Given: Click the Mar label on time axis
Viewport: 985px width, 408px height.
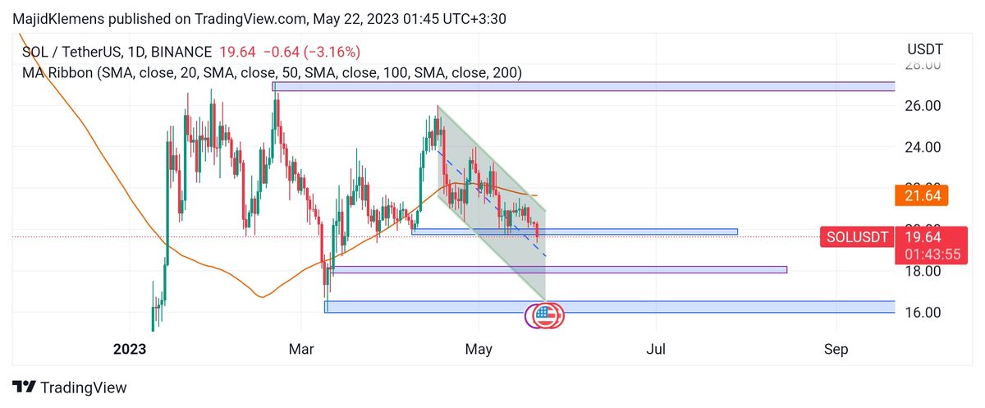Looking at the screenshot, I should 301,350.
